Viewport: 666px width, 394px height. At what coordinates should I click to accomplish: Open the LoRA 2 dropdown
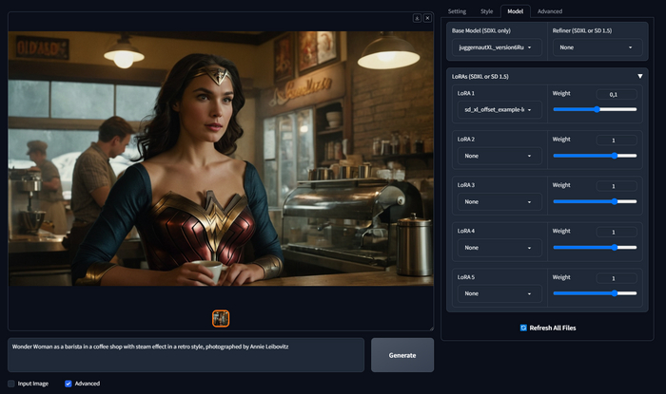[499, 156]
